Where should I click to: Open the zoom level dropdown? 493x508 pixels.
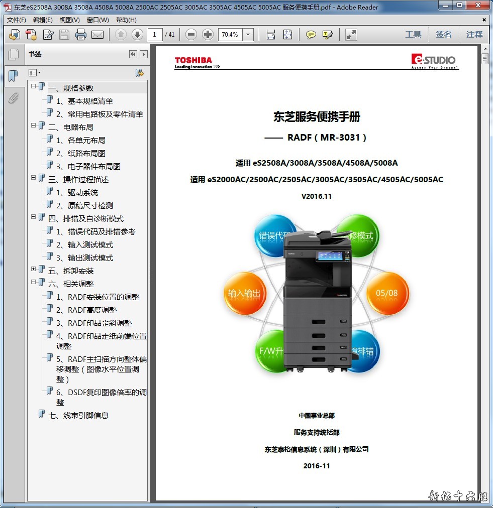tap(248, 35)
